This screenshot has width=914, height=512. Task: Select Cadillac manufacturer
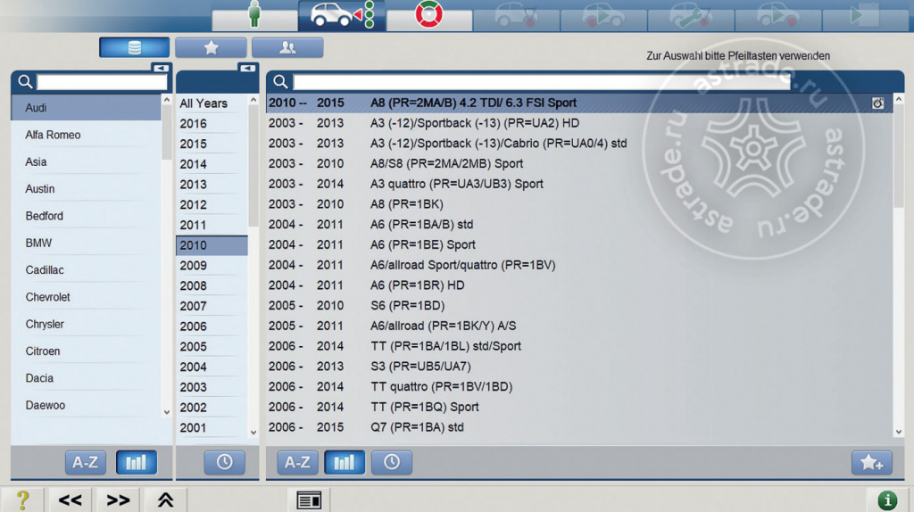coord(86,269)
